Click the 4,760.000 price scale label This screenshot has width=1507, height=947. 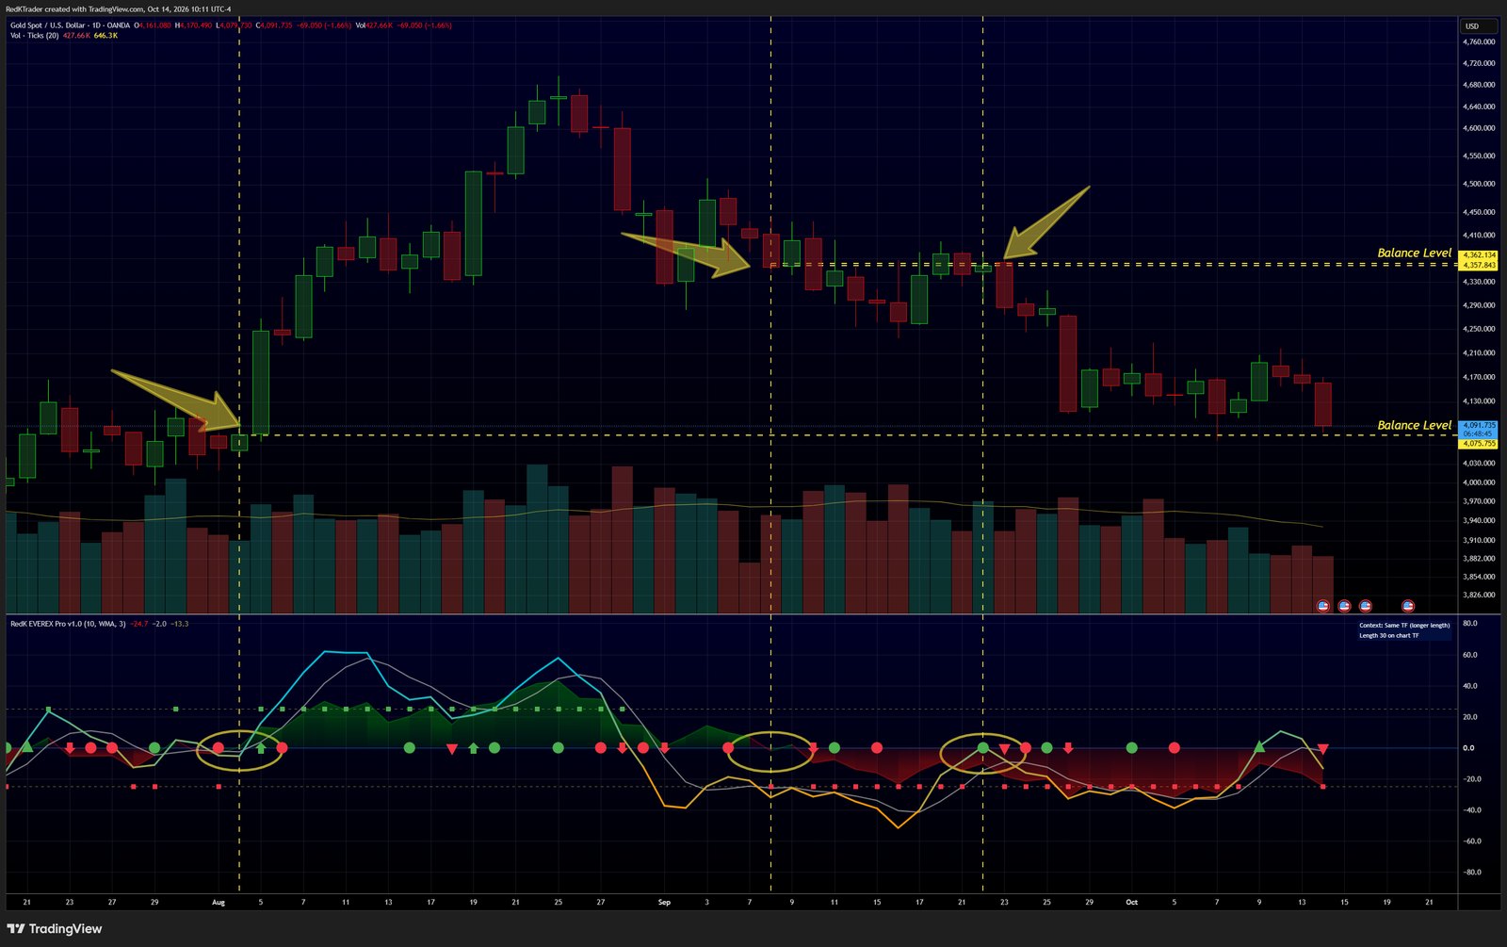[1479, 42]
